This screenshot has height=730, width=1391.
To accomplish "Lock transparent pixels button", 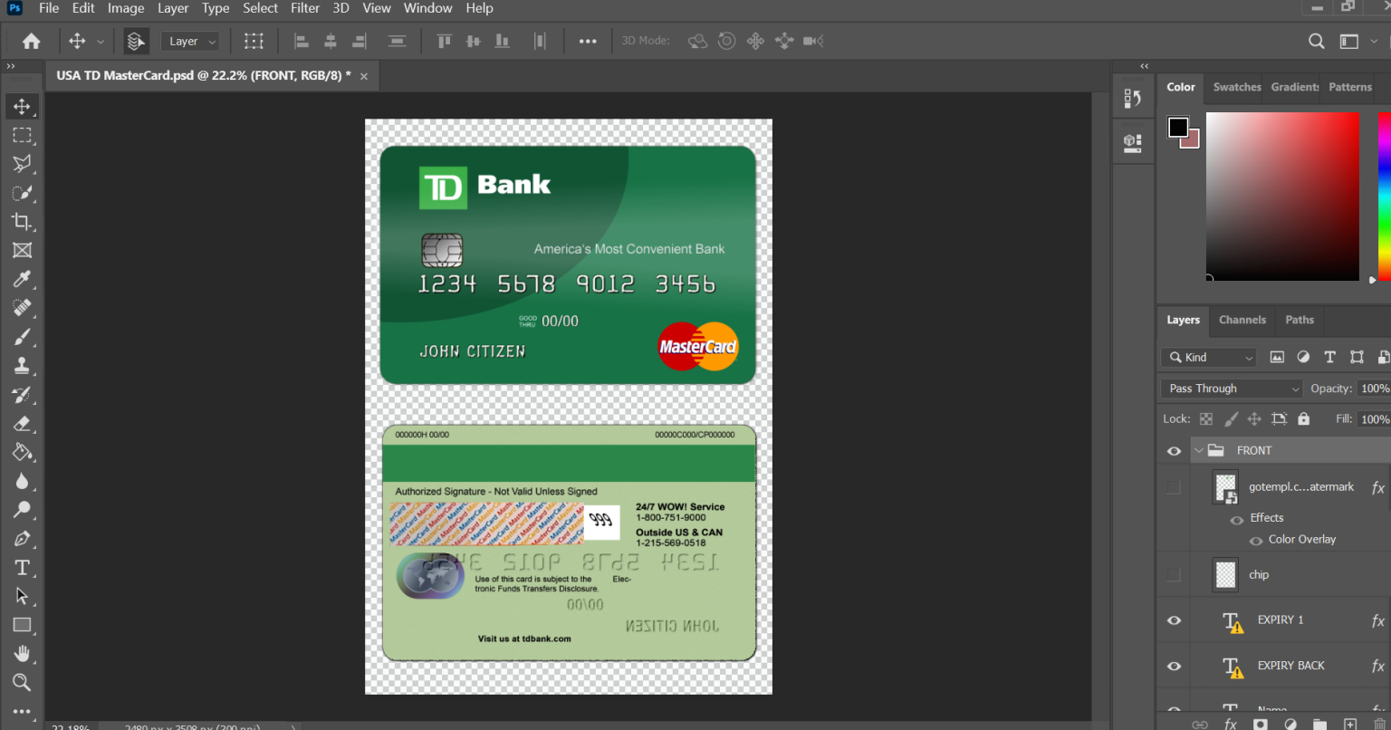I will point(1206,419).
